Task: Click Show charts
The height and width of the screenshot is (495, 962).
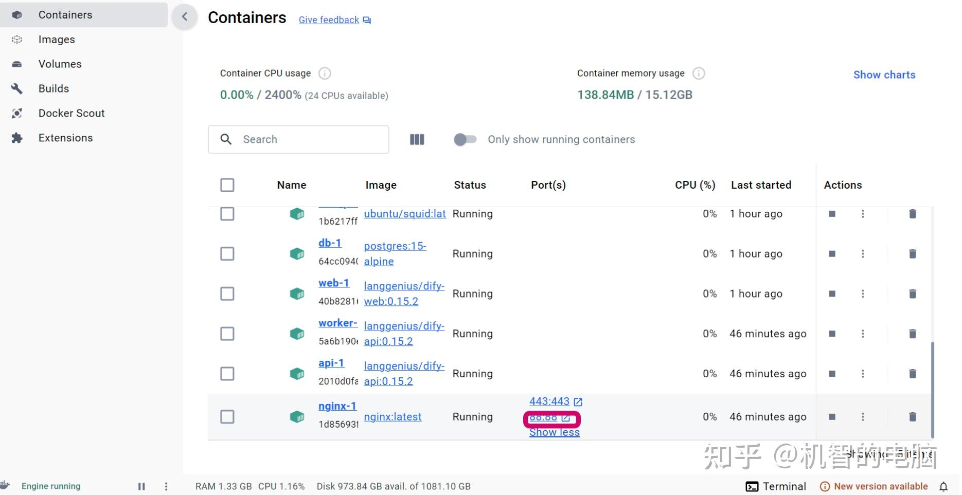Action: (x=884, y=75)
